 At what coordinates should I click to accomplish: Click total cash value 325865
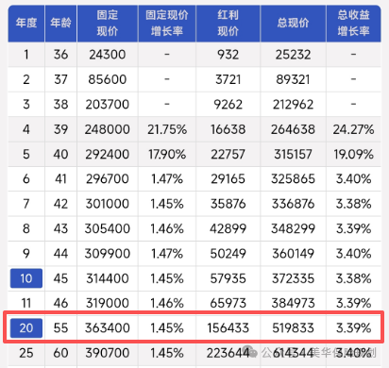click(x=293, y=179)
